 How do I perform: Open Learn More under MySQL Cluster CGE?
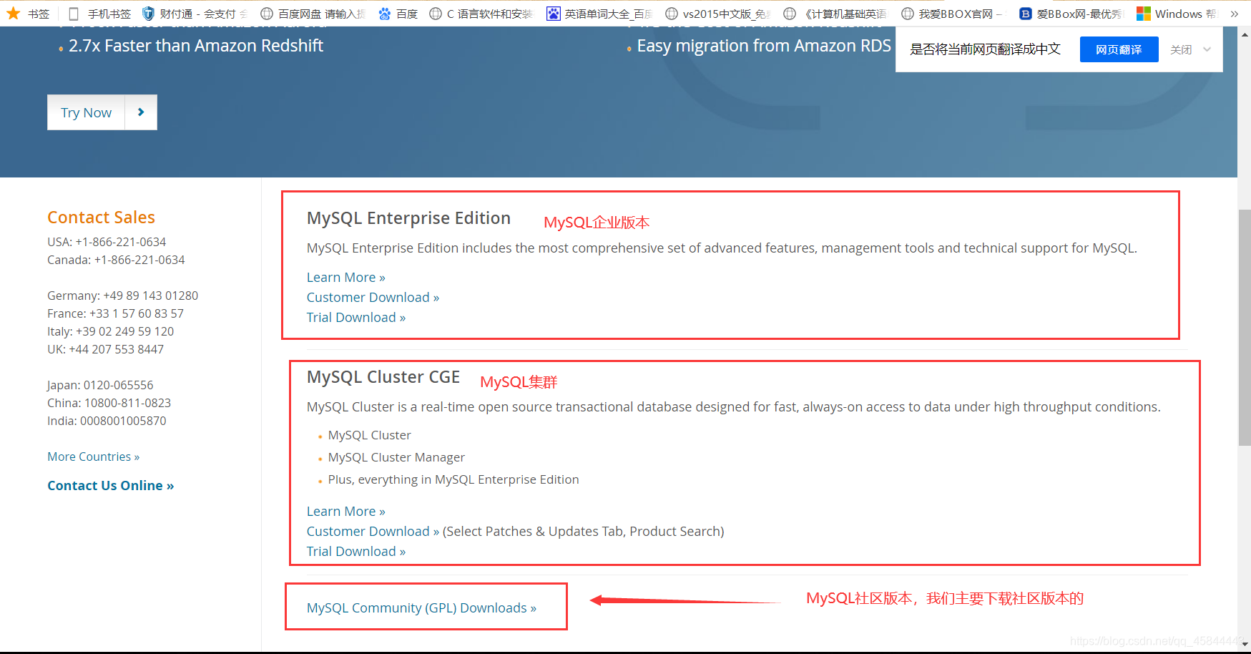click(346, 512)
